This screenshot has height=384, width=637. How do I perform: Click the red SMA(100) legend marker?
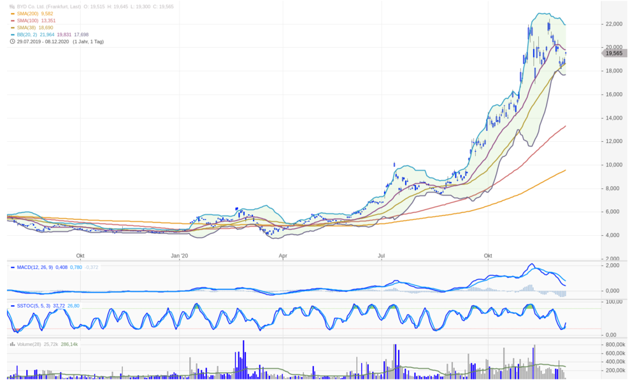tap(13, 21)
